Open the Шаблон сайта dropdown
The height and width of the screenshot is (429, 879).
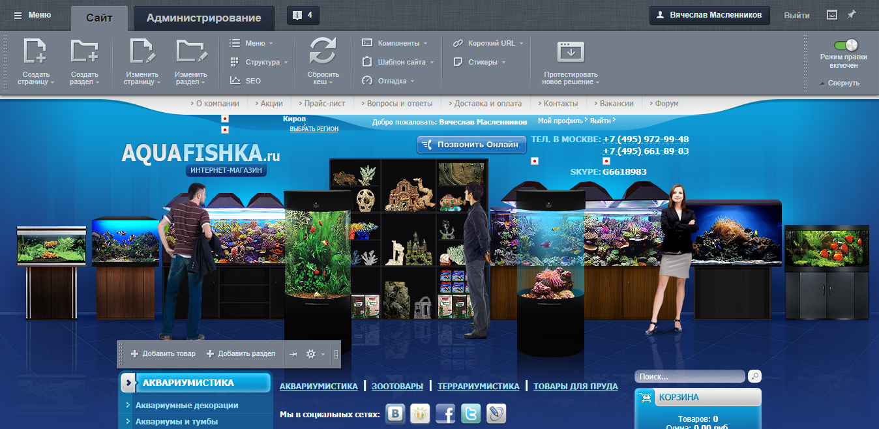(x=398, y=62)
